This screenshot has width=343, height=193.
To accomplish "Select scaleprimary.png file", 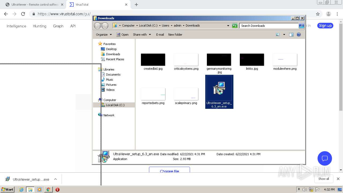I will pyautogui.click(x=186, y=94).
